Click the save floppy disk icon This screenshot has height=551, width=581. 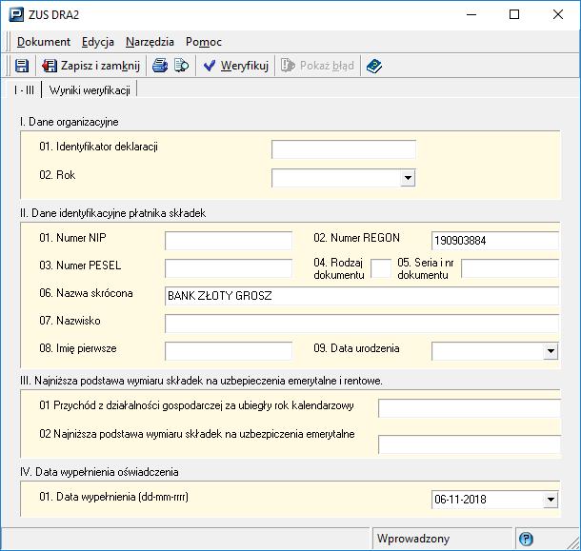point(22,66)
